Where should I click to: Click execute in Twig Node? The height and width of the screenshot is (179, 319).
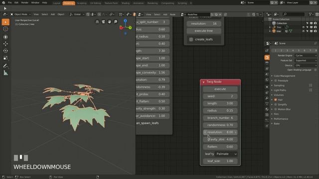(220, 89)
